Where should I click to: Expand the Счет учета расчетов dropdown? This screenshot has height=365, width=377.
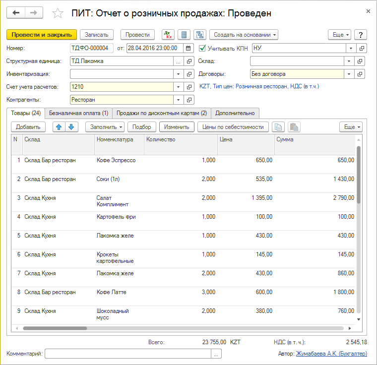coord(179,87)
